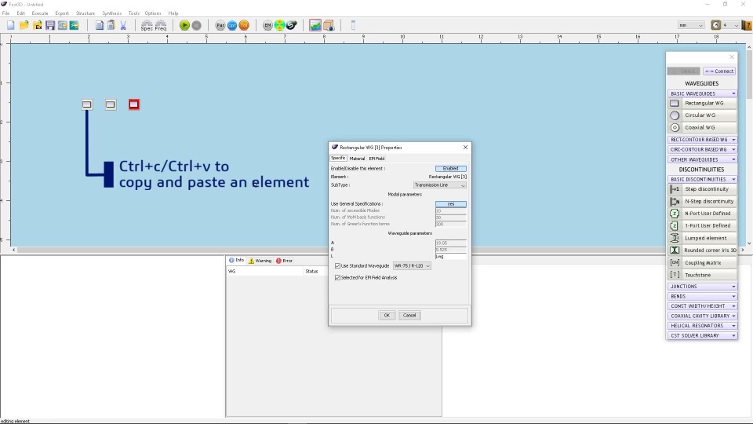The width and height of the screenshot is (753, 424).
Task: Start the Opt optimizer icon
Action: point(232,25)
